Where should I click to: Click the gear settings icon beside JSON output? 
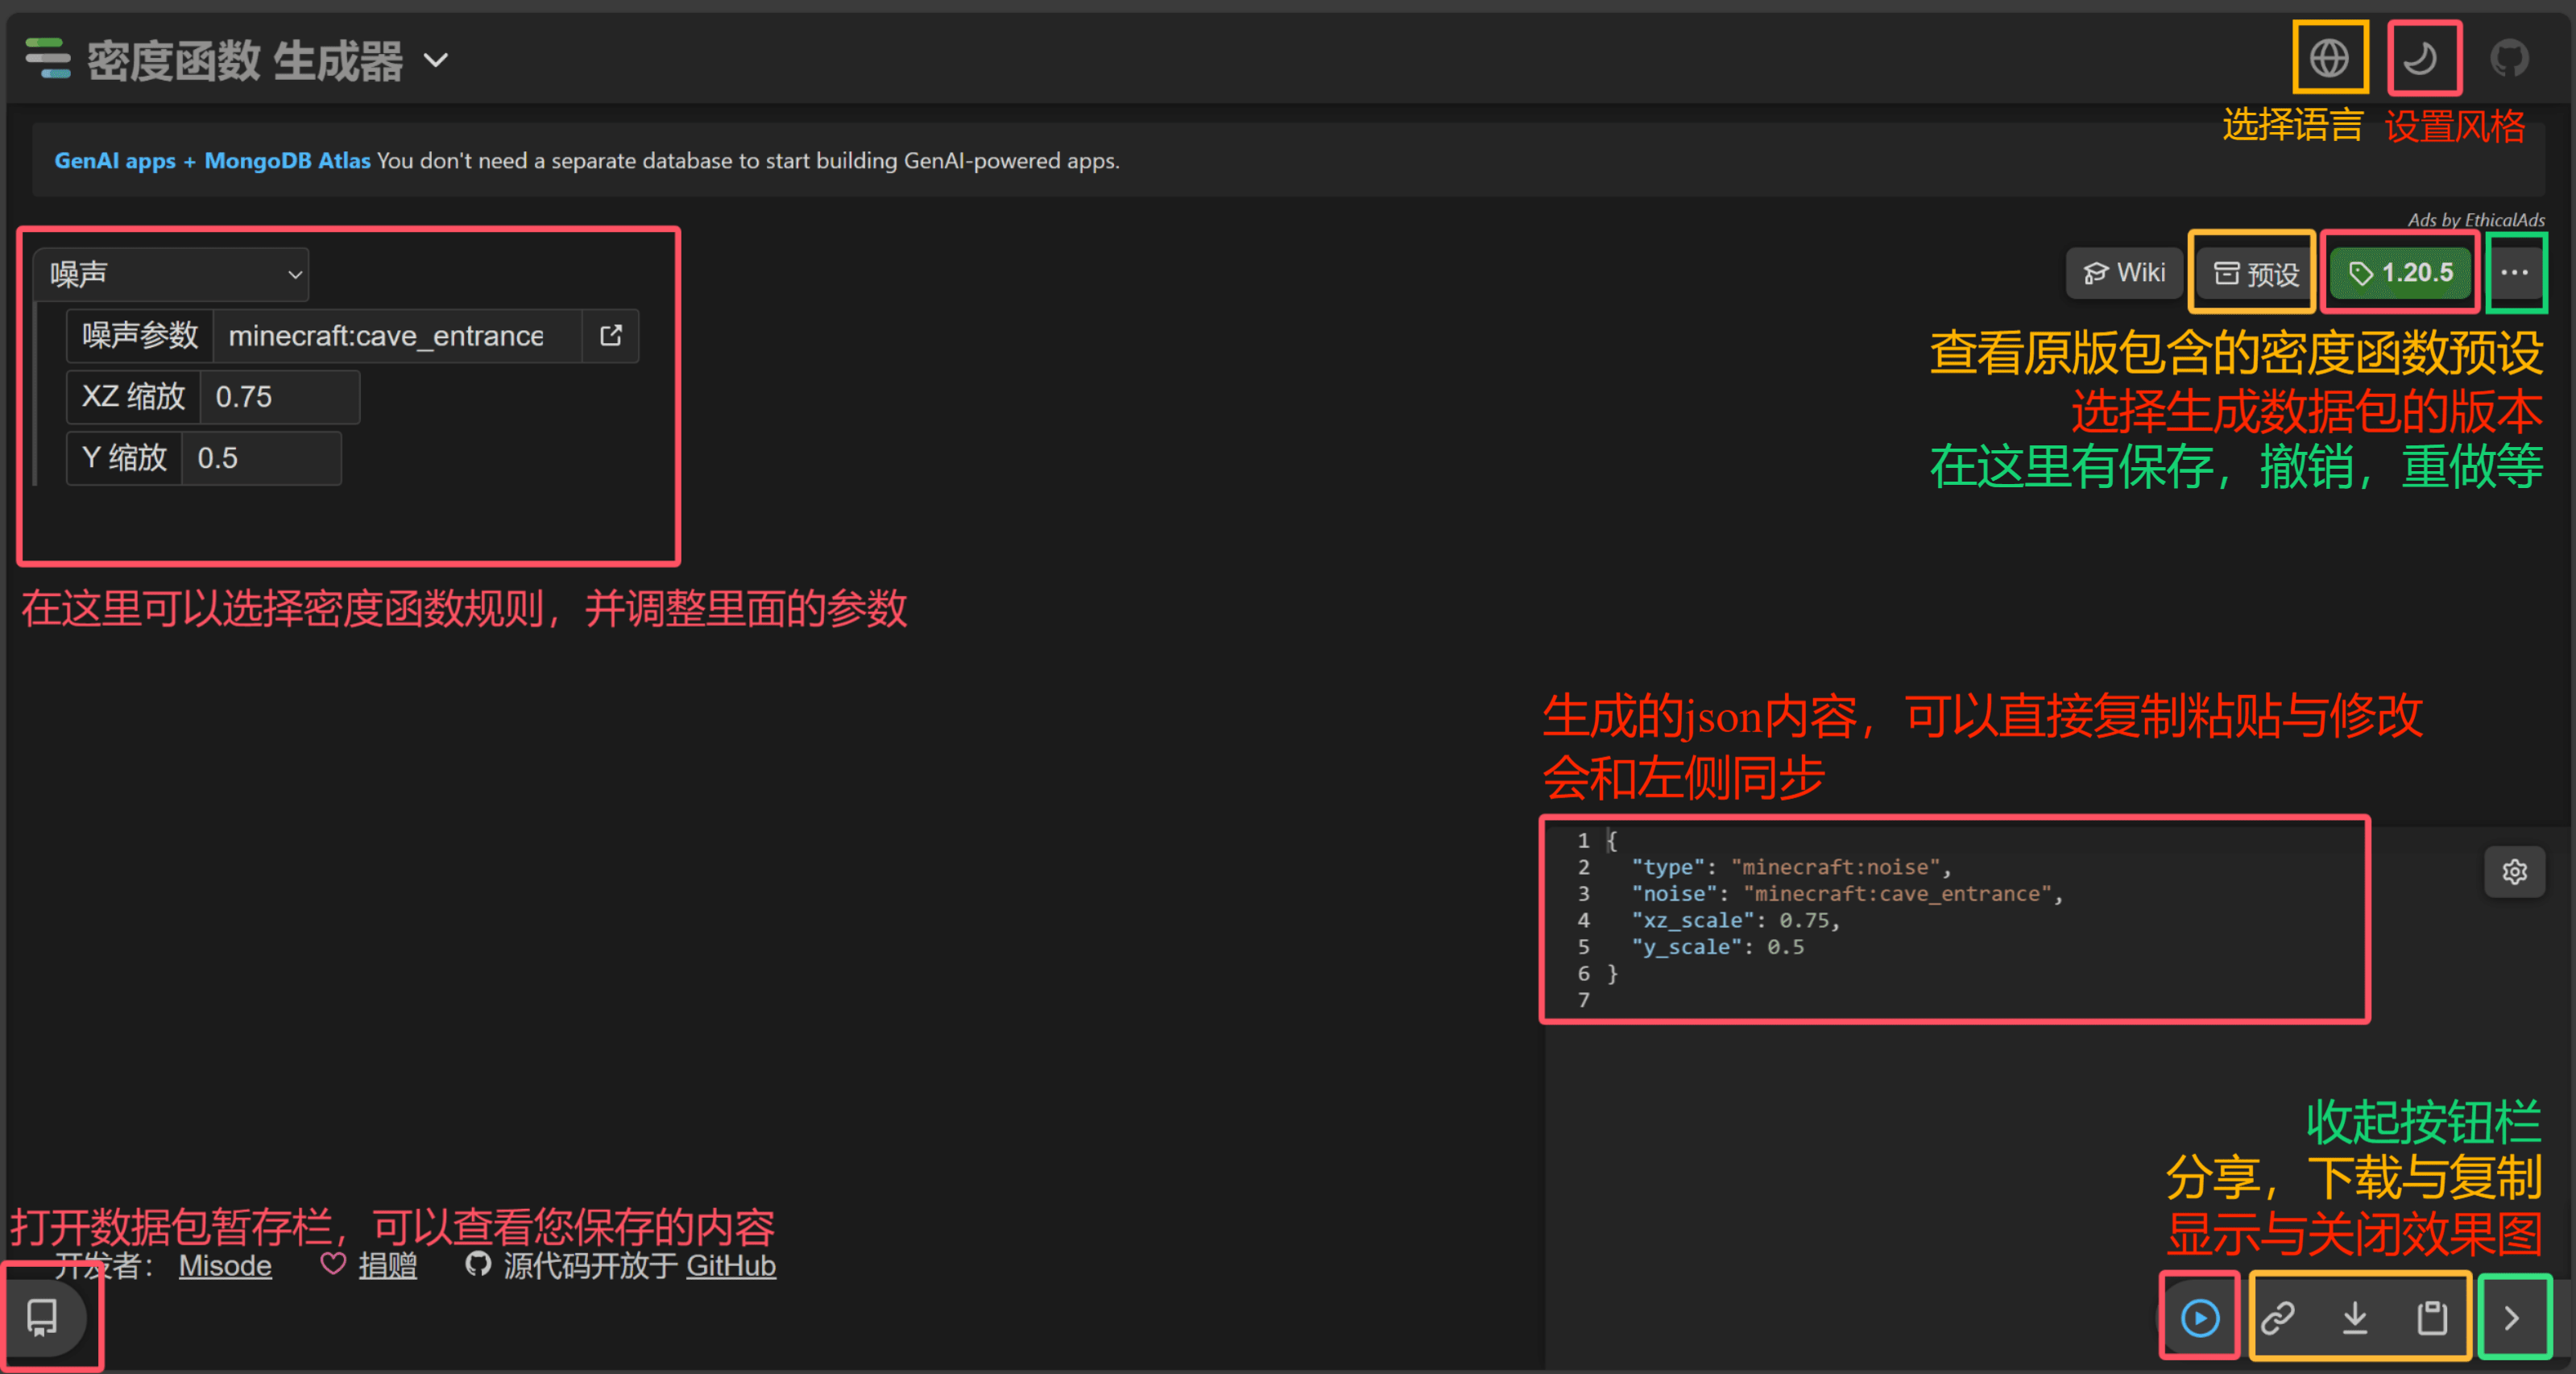[2515, 872]
